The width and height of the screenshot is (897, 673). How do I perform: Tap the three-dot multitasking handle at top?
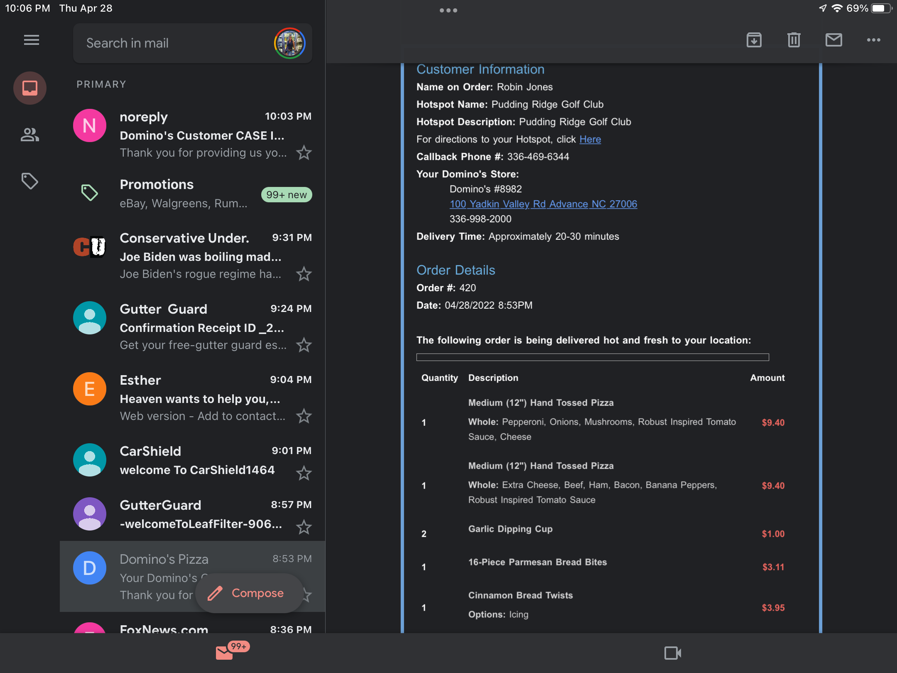[448, 10]
